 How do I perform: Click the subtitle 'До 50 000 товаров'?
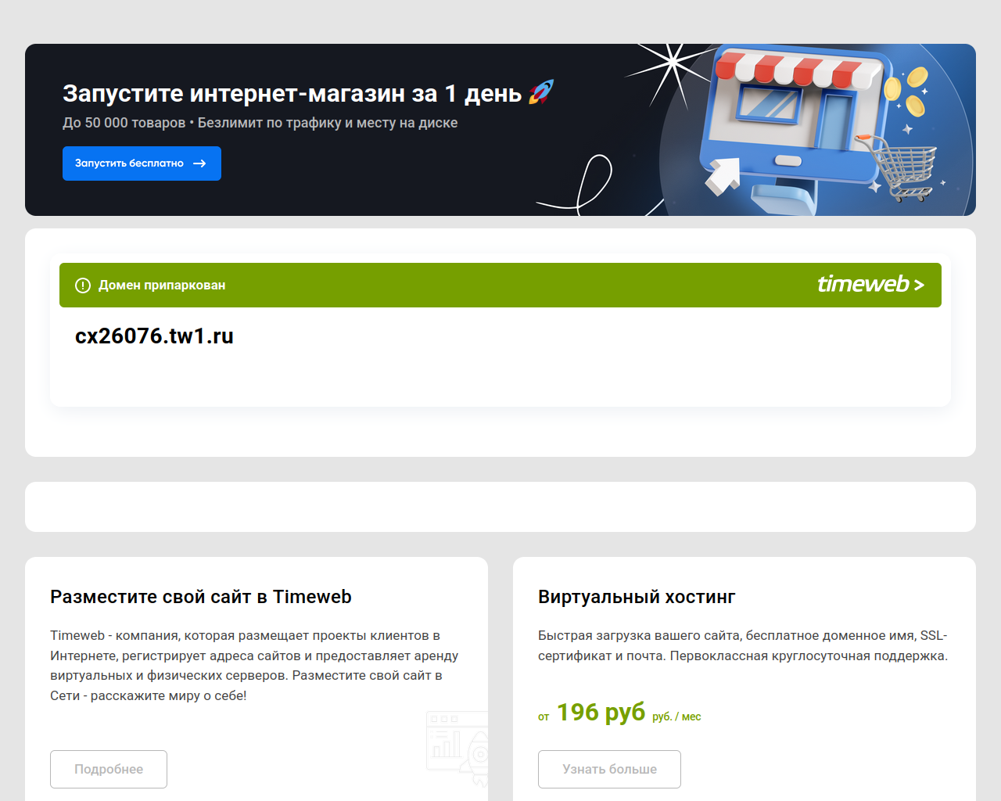124,123
